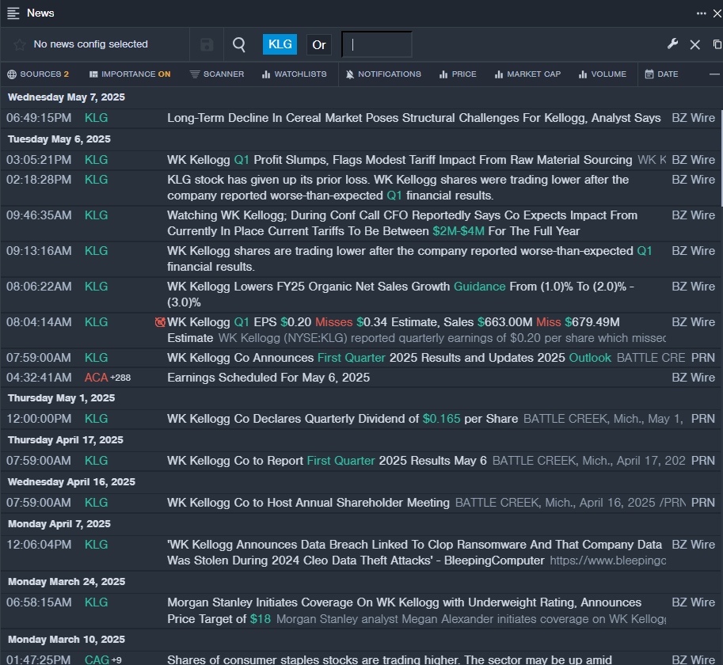
Task: Open the Q1 Profit Slumps tariff headline
Action: click(x=399, y=160)
